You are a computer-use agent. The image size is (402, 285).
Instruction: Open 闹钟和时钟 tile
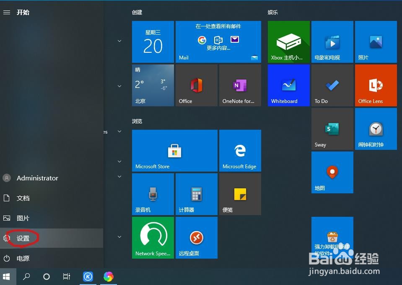click(376, 129)
